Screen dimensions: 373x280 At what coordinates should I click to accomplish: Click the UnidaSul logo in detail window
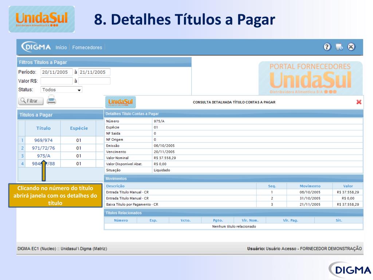pos(121,102)
